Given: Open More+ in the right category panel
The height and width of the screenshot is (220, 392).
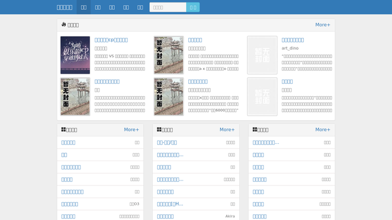Looking at the screenshot, I should 323,129.
